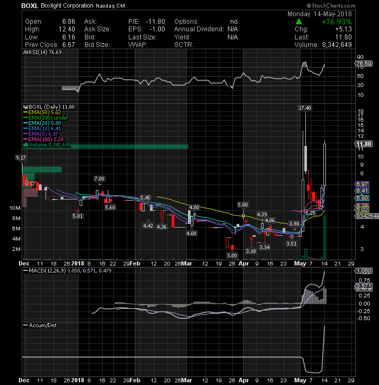Click the 8342649 volume tag on right axis
Viewport: 379px width, 385px height.
(367, 216)
